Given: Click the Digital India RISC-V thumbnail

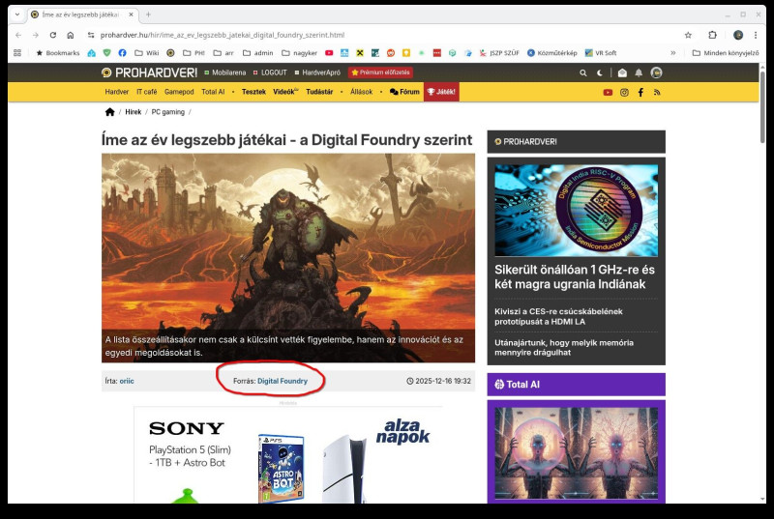Looking at the screenshot, I should (576, 211).
